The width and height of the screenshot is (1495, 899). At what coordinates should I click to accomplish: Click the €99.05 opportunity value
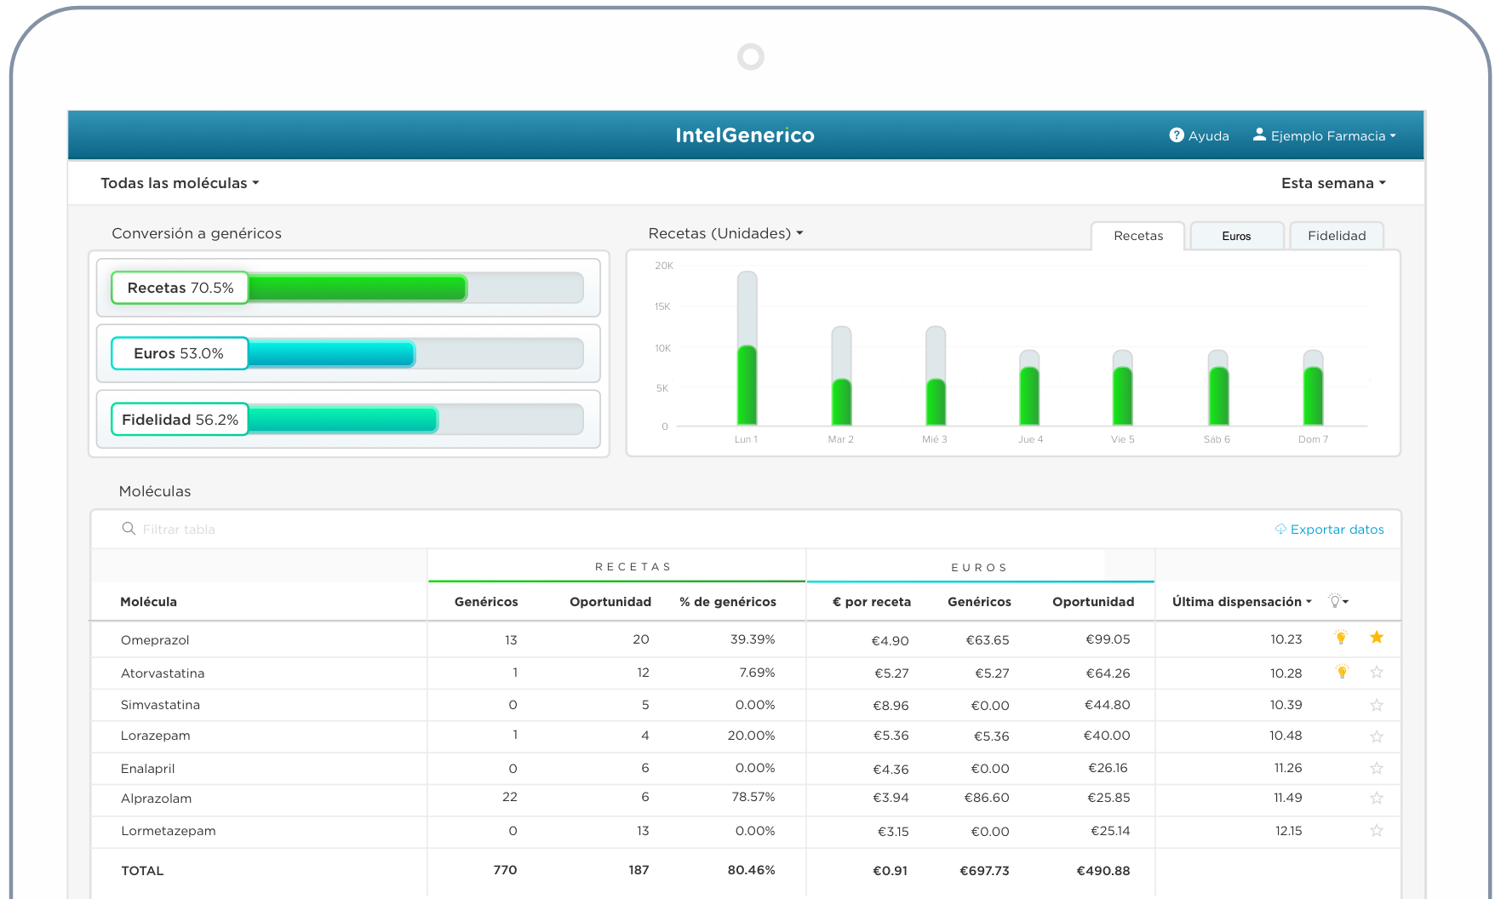coord(1108,639)
